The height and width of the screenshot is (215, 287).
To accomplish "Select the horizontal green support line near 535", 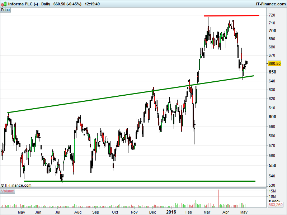I will point(140,181).
